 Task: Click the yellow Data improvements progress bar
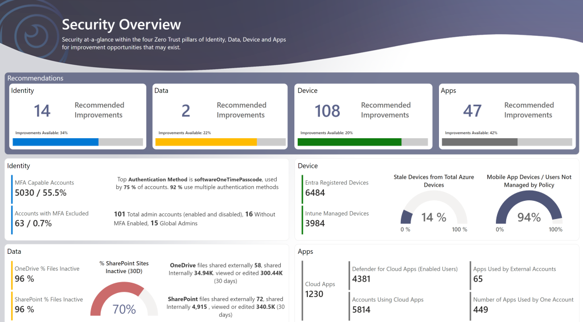[x=206, y=142]
